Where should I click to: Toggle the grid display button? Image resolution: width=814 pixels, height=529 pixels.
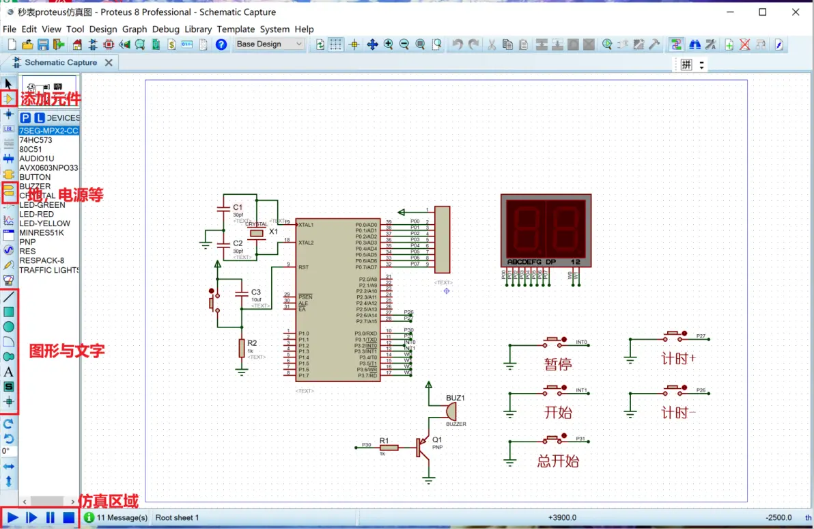336,44
